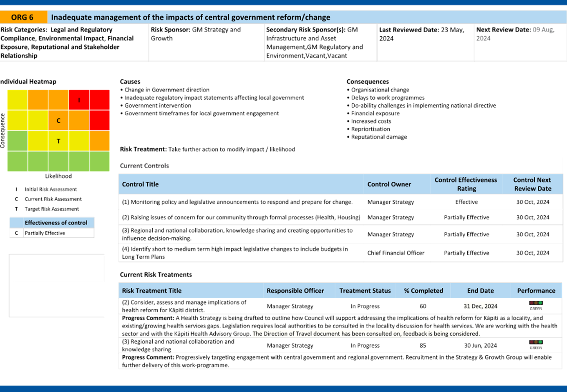This screenshot has height=392, width=567.
Task: Select the Risk Treatment Title column header
Action: tap(151, 291)
